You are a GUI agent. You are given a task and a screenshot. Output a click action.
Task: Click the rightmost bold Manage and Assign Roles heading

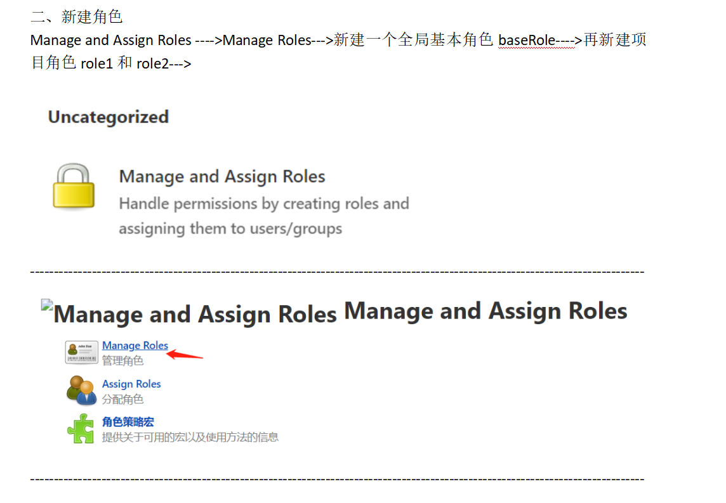[x=485, y=311]
